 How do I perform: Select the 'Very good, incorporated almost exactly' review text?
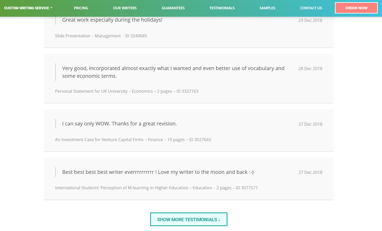173,72
